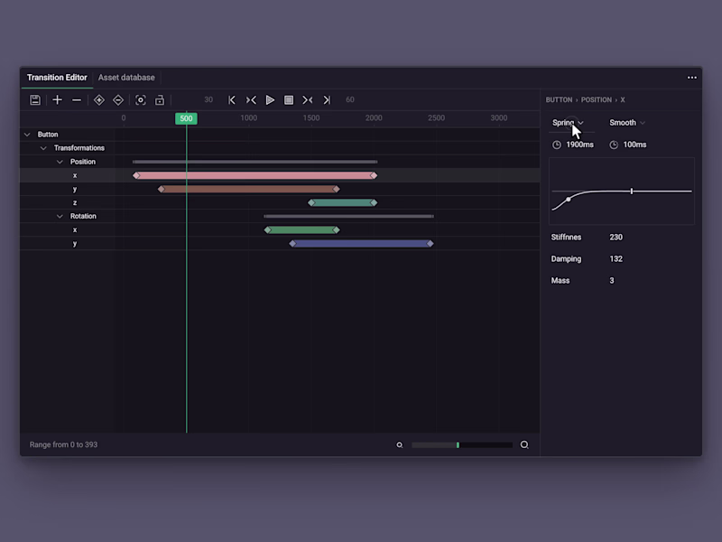
Task: Click the clock icon beside 100ms
Action: pos(614,145)
